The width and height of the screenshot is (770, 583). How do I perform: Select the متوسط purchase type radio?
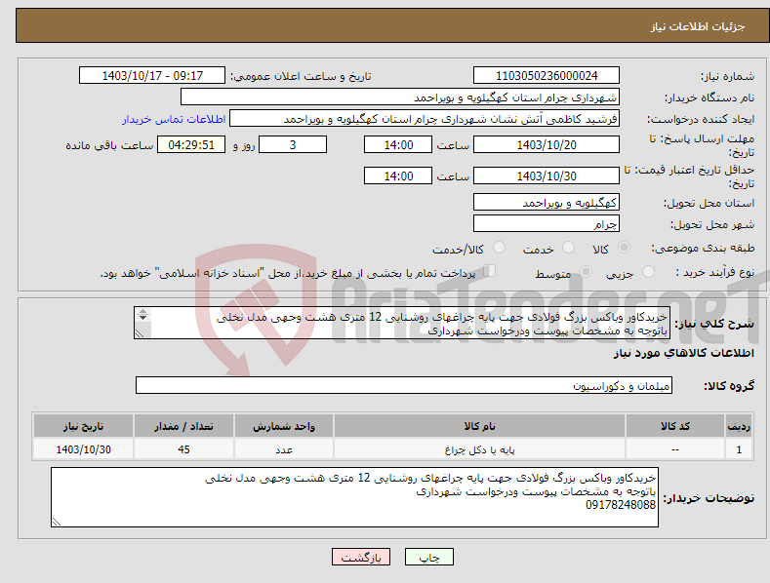(x=586, y=272)
